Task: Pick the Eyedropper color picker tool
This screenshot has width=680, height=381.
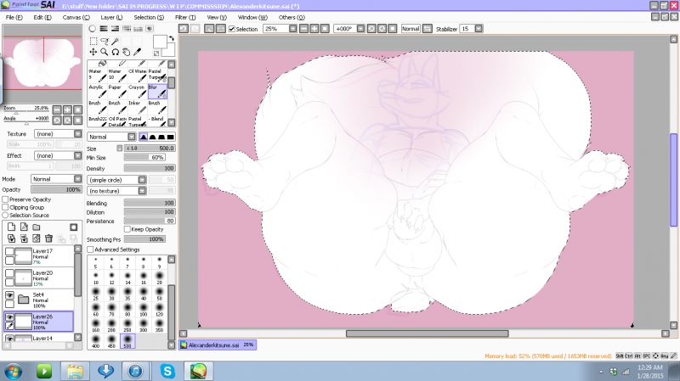Action: [137, 51]
